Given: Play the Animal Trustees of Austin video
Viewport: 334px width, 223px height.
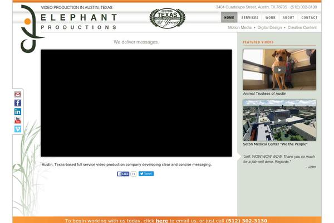Looking at the screenshot, I should [x=279, y=70].
